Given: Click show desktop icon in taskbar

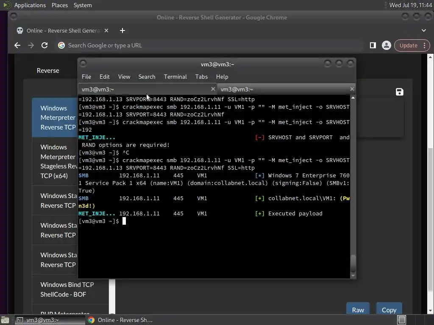Looking at the screenshot, I should (5, 320).
